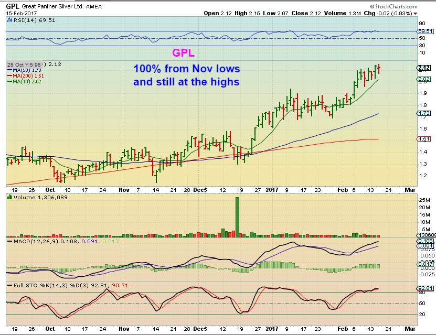Click the 1.51 MA(200) price tag
The height and width of the screenshot is (335, 436).
pos(424,139)
